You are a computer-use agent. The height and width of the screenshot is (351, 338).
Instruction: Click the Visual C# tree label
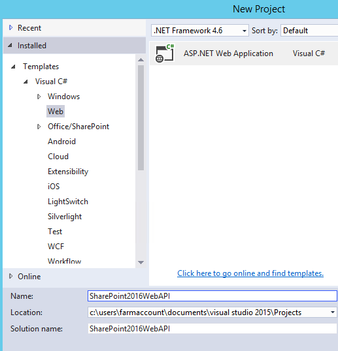[x=51, y=82]
